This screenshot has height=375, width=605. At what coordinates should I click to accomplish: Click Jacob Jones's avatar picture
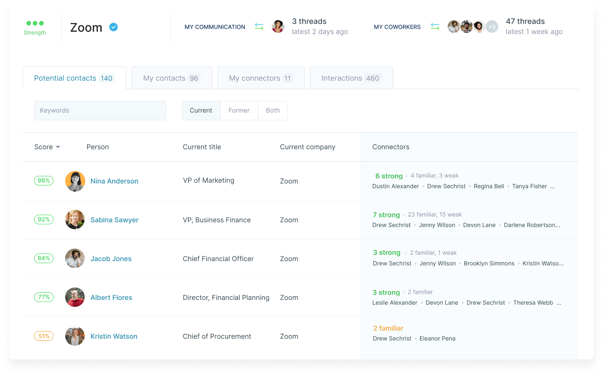click(x=75, y=259)
